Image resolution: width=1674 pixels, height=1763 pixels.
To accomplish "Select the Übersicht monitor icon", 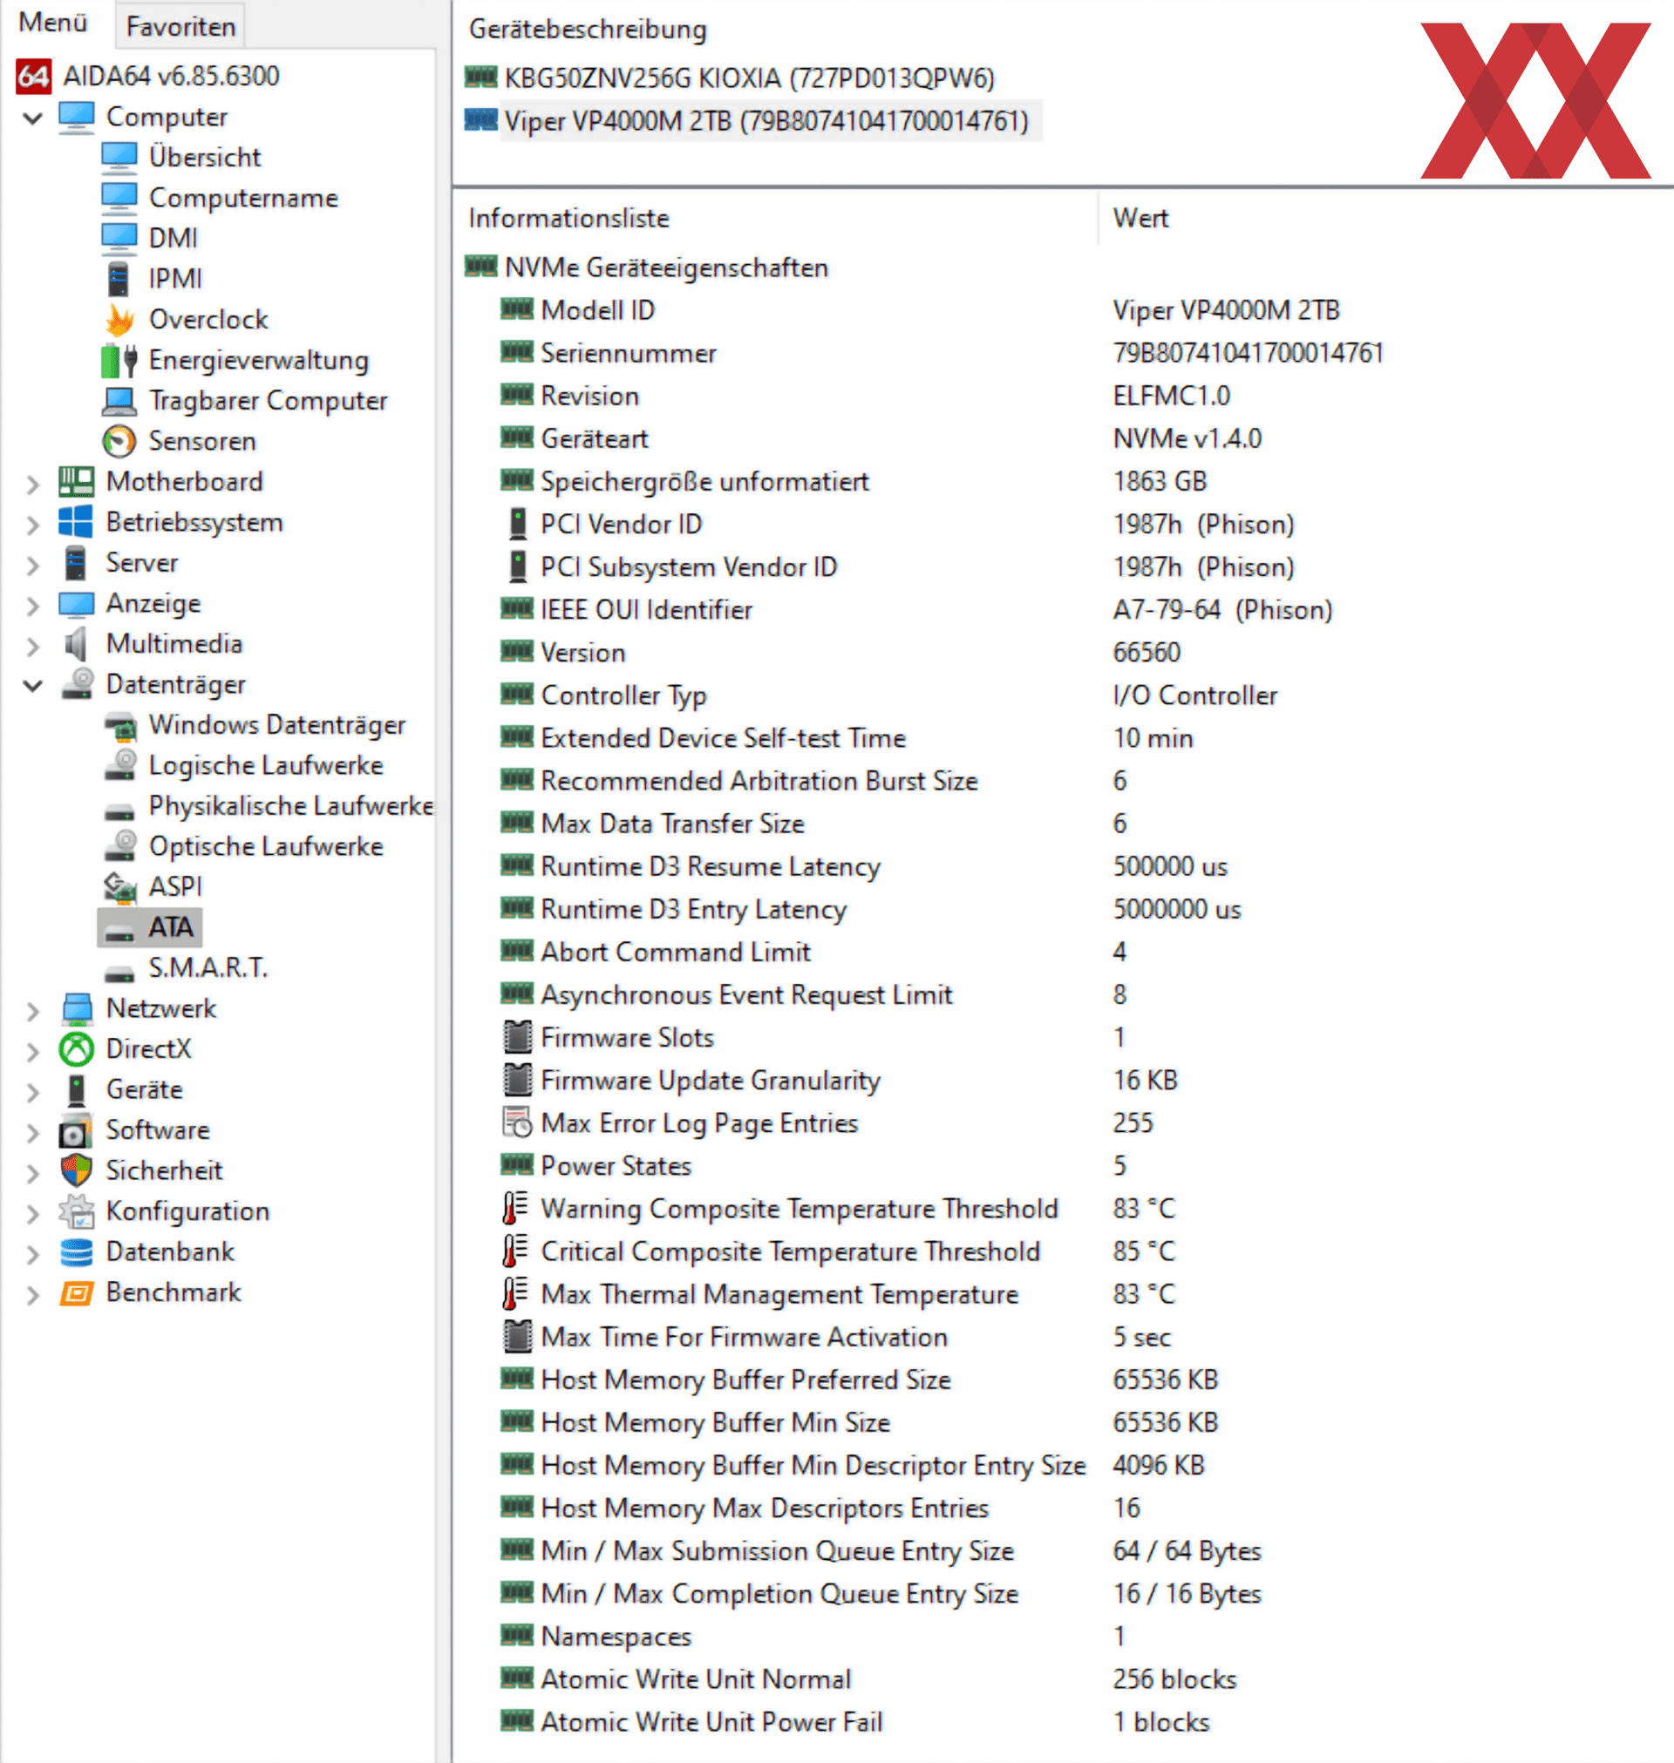I will 119,158.
